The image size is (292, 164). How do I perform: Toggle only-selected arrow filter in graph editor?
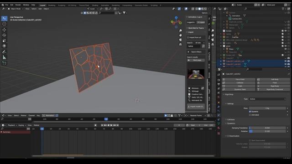(x=166, y=115)
